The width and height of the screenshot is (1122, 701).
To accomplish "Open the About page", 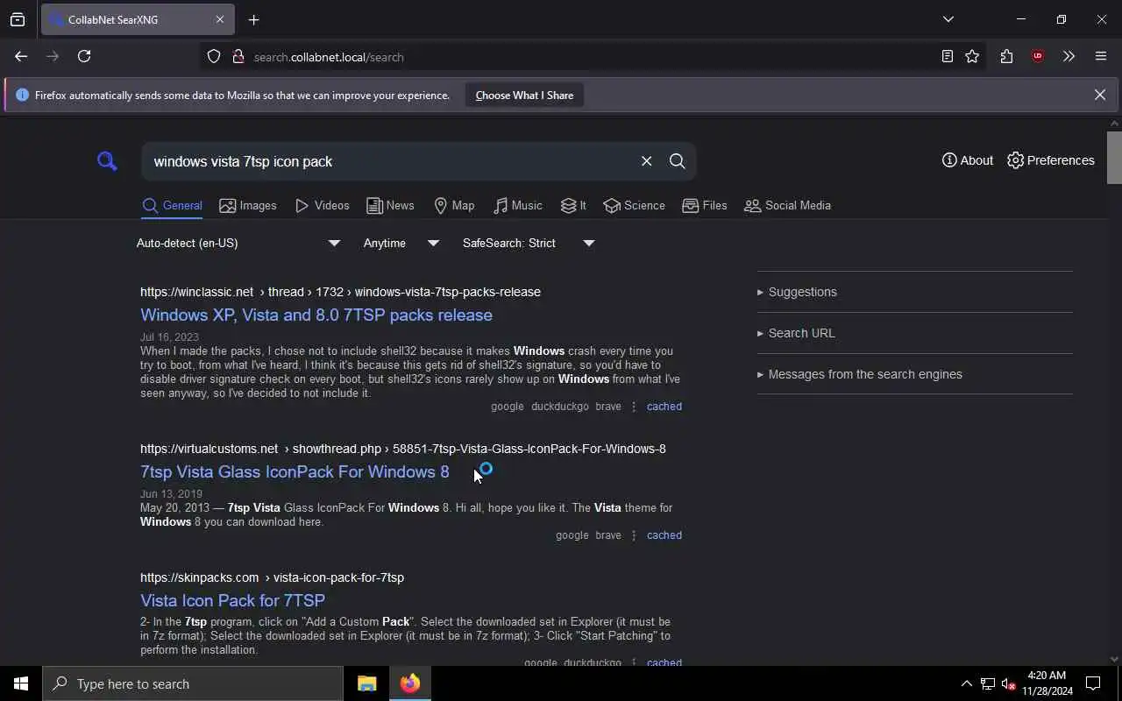I will point(968,160).
